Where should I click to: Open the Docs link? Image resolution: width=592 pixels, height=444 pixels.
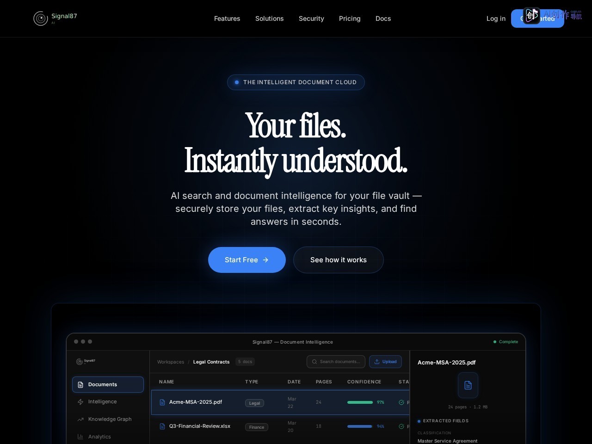click(383, 18)
